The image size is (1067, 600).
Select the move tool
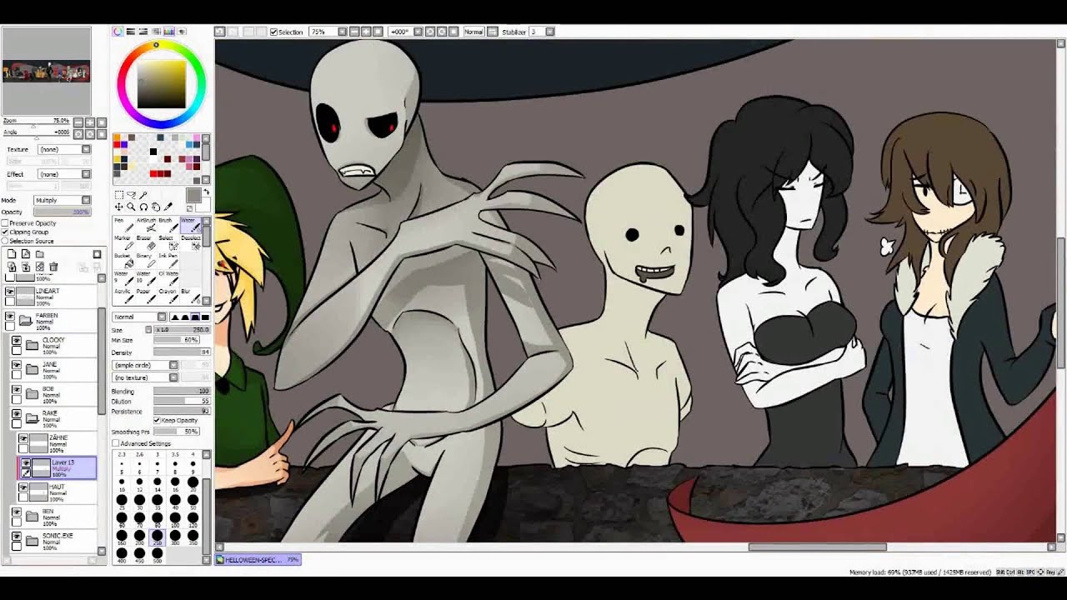pos(119,207)
